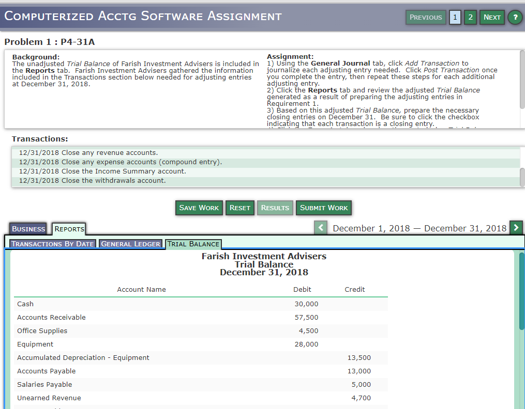Screen dimensions: 525x409
Task: Click the trial balance report scrollbar
Action: click(x=522, y=291)
